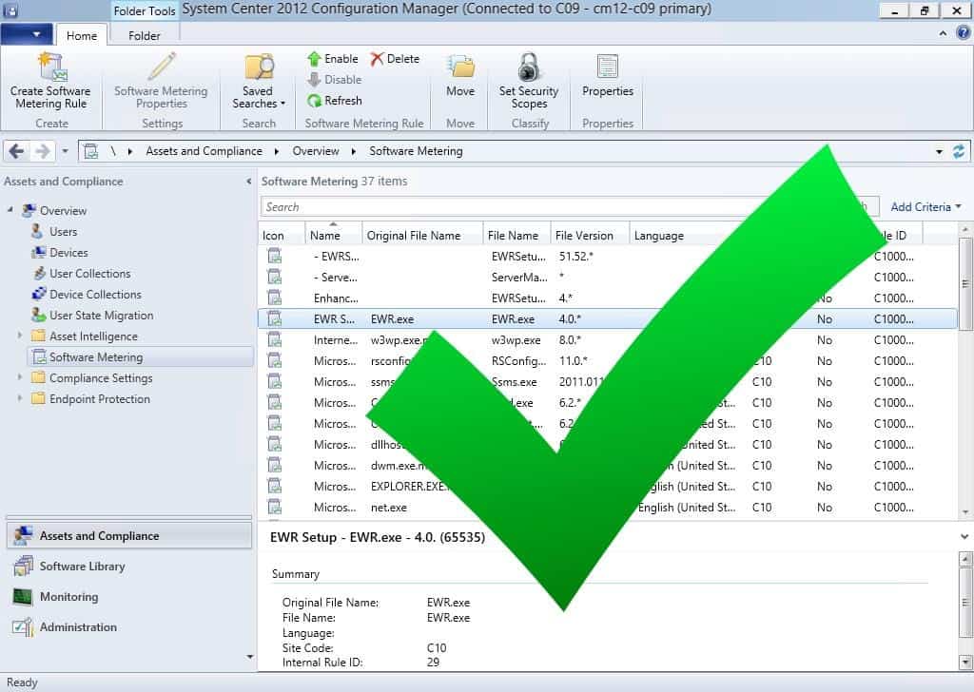Click Overview in the breadcrumb

coord(316,151)
